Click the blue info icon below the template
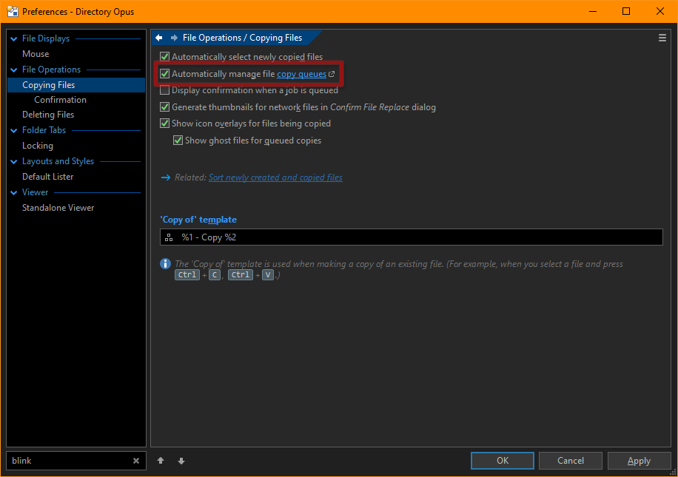 [x=165, y=264]
